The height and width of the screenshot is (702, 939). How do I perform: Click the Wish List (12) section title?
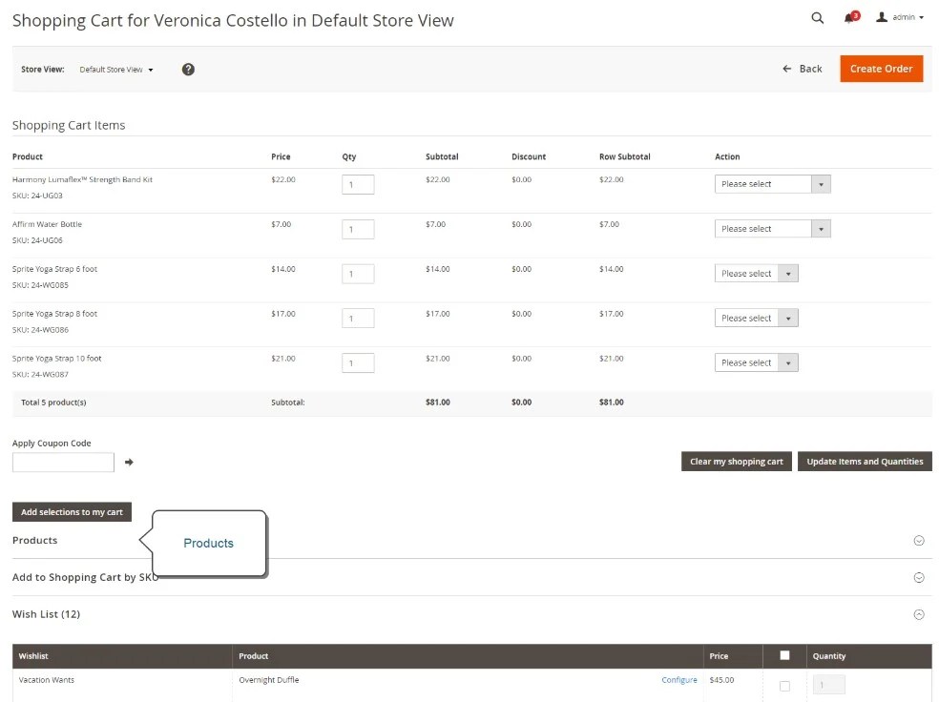coord(46,614)
